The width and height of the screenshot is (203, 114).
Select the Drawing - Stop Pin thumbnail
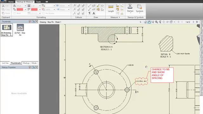(7, 30)
